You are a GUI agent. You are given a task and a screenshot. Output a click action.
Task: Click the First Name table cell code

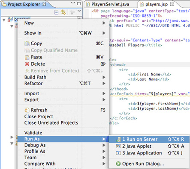click(x=150, y=74)
